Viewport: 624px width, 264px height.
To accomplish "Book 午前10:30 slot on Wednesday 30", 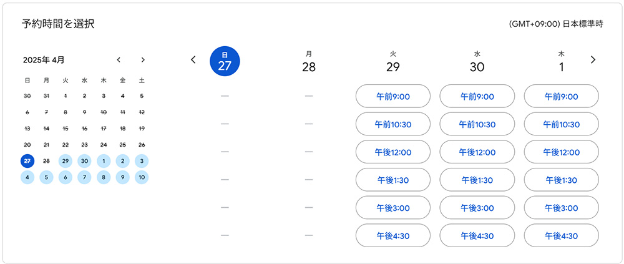I will pyautogui.click(x=477, y=124).
